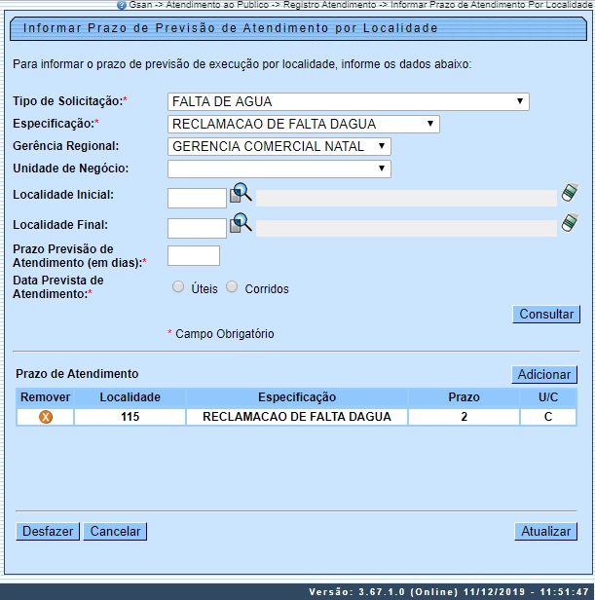The image size is (595, 600).
Task: Open Especificação dropdown
Action: pos(304,124)
